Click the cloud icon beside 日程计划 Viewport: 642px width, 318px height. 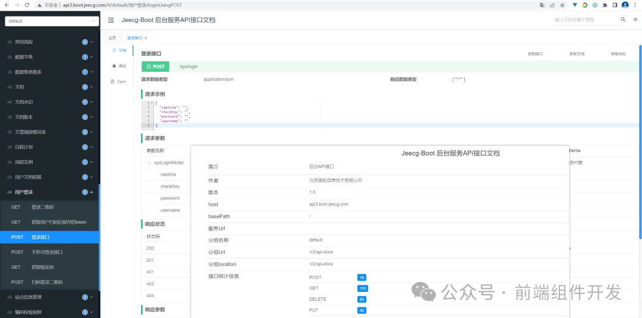10,147
